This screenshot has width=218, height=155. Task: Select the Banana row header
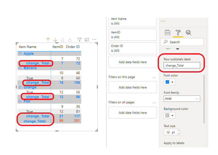click(x=30, y=68)
